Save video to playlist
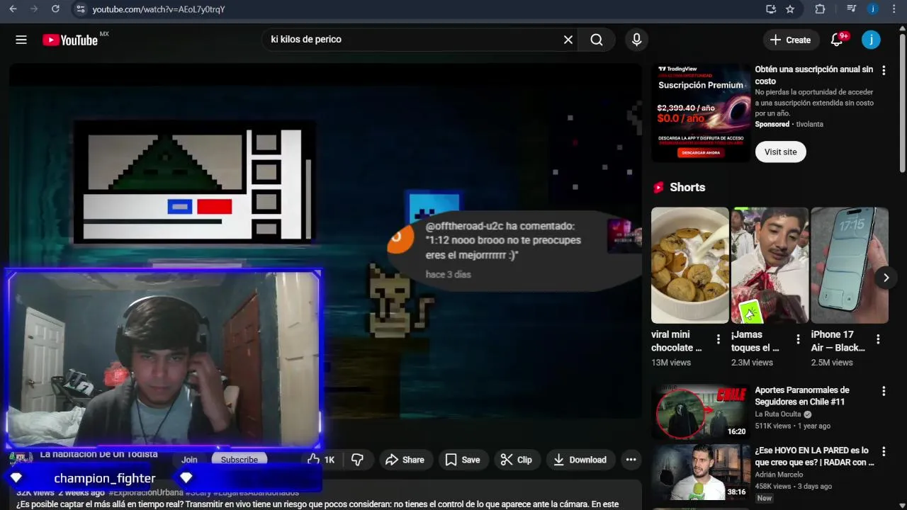This screenshot has width=907, height=510. (x=462, y=460)
